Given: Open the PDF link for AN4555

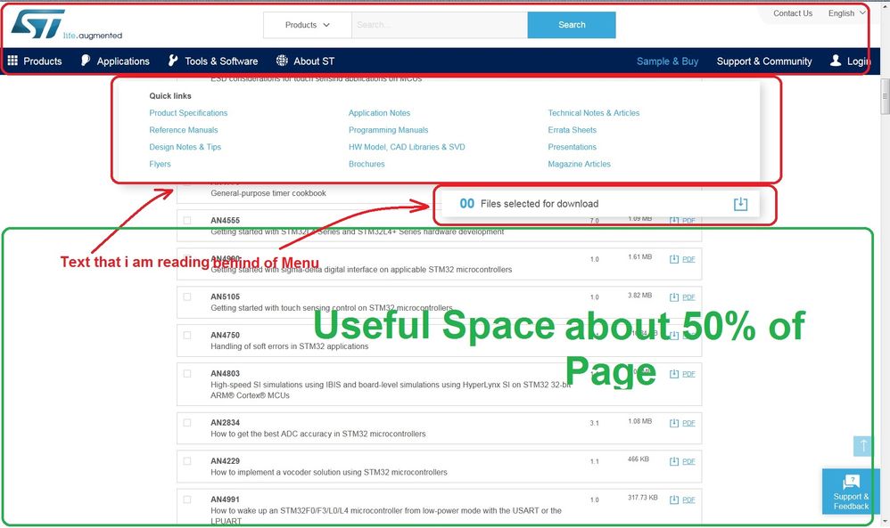Looking at the screenshot, I should click(x=688, y=221).
